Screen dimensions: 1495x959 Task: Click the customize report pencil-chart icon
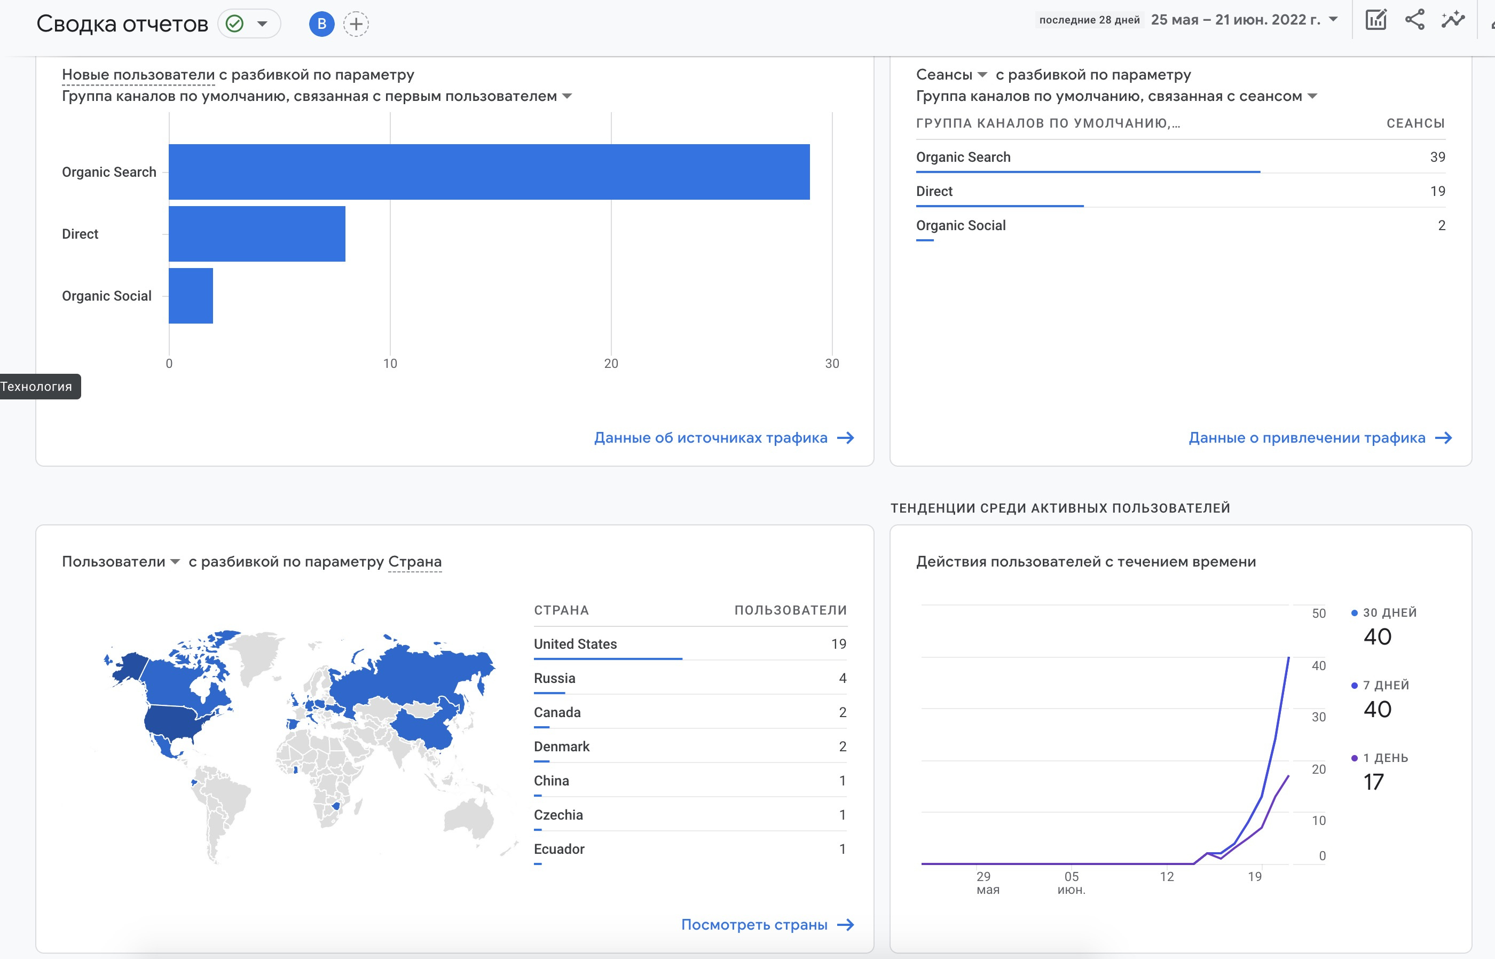click(1375, 20)
